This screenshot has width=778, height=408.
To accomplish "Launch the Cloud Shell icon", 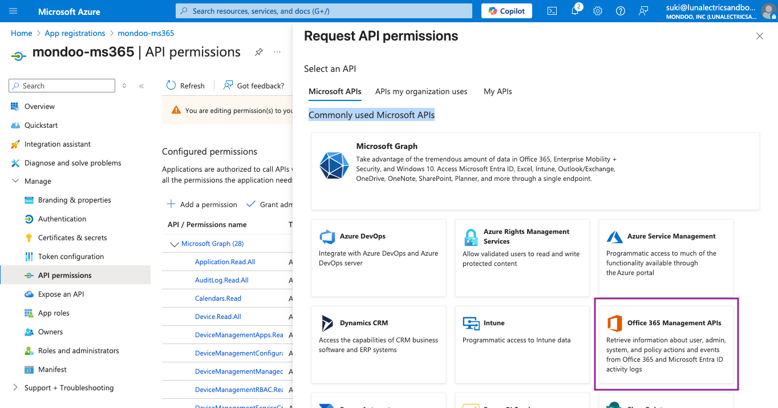I will pyautogui.click(x=552, y=10).
